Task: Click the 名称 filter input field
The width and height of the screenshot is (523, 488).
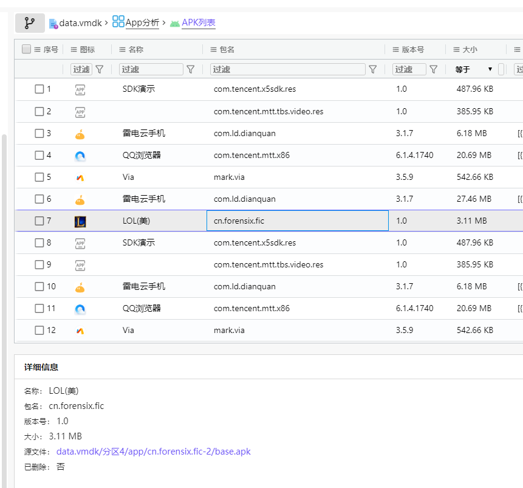Action: pos(151,69)
